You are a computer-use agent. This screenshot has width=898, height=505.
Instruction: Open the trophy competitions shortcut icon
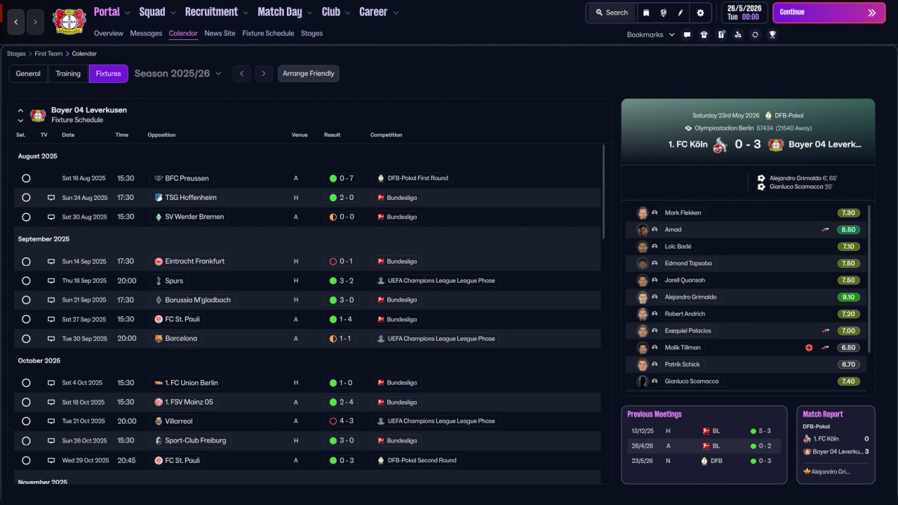click(x=772, y=34)
